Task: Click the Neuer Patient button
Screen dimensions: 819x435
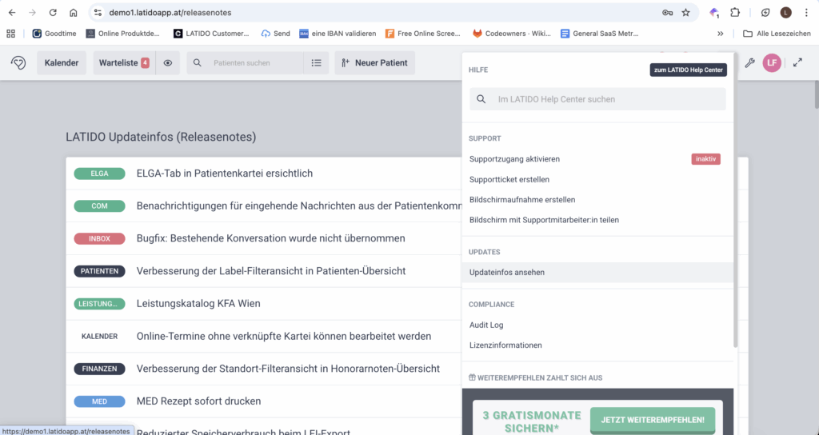Action: click(x=374, y=63)
